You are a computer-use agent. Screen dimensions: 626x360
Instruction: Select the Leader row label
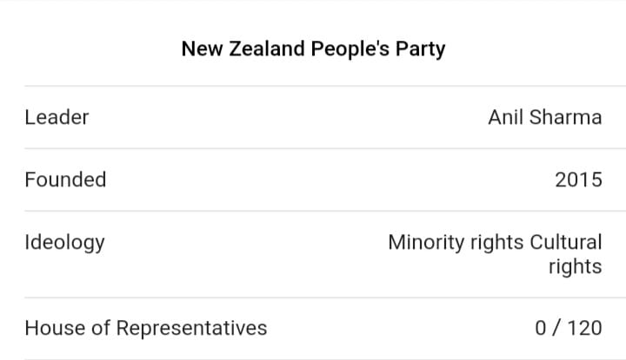pos(57,117)
